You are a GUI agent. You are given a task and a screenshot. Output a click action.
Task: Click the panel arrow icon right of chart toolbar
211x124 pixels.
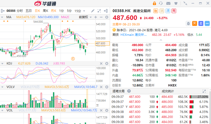coord(106,11)
